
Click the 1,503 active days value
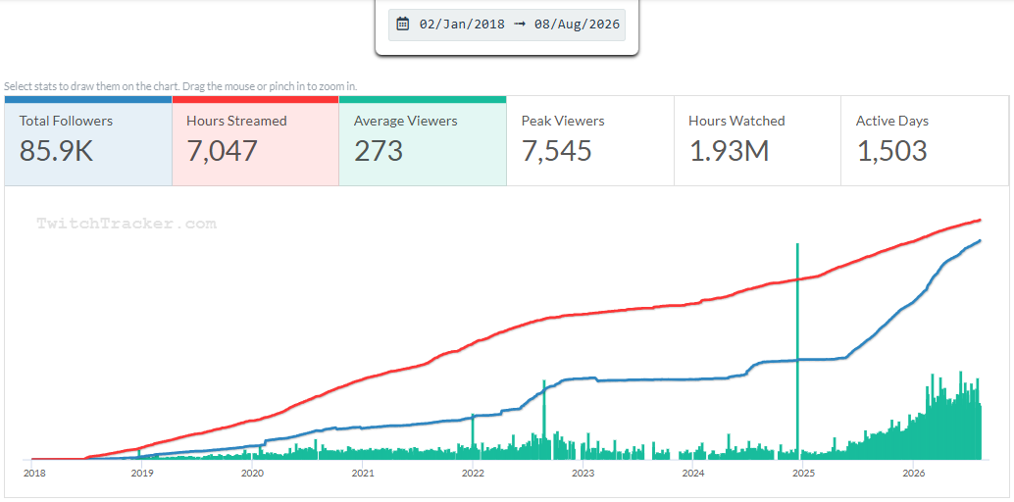[x=891, y=151]
